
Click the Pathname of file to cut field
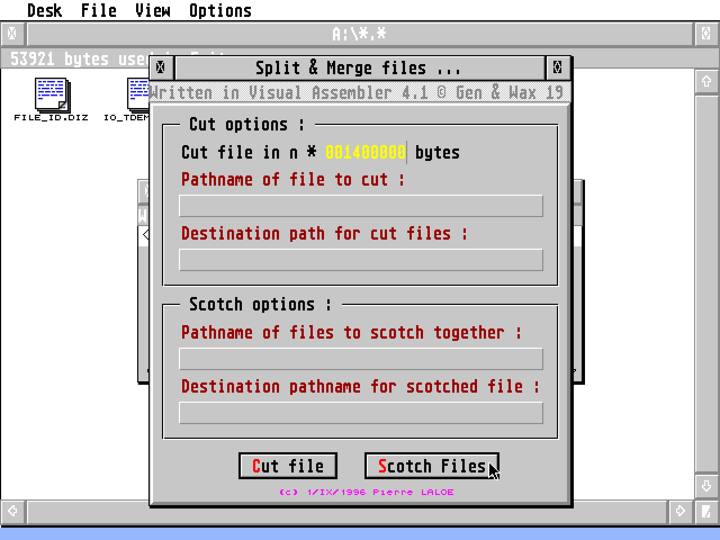tap(360, 205)
